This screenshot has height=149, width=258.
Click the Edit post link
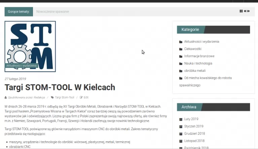86,97
